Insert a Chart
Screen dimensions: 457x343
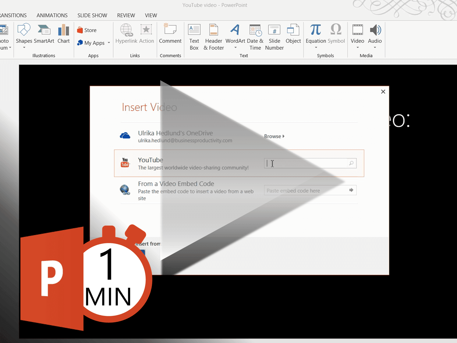[x=64, y=34]
